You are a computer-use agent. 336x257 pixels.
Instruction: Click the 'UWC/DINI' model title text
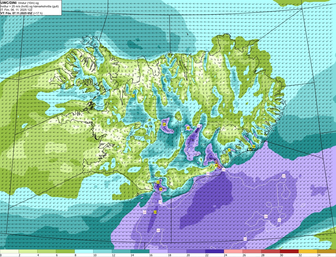click(8, 3)
